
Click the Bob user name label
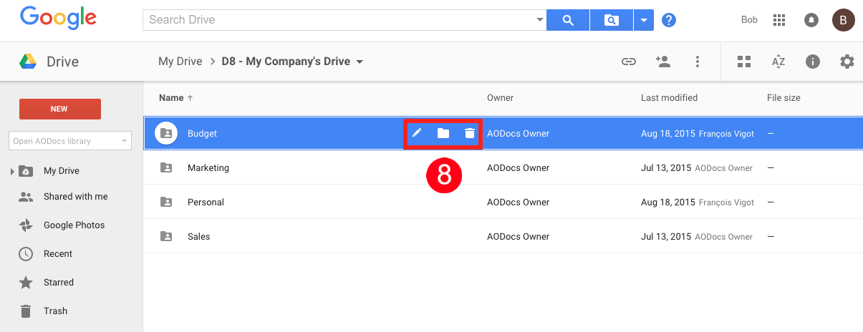[x=749, y=20]
